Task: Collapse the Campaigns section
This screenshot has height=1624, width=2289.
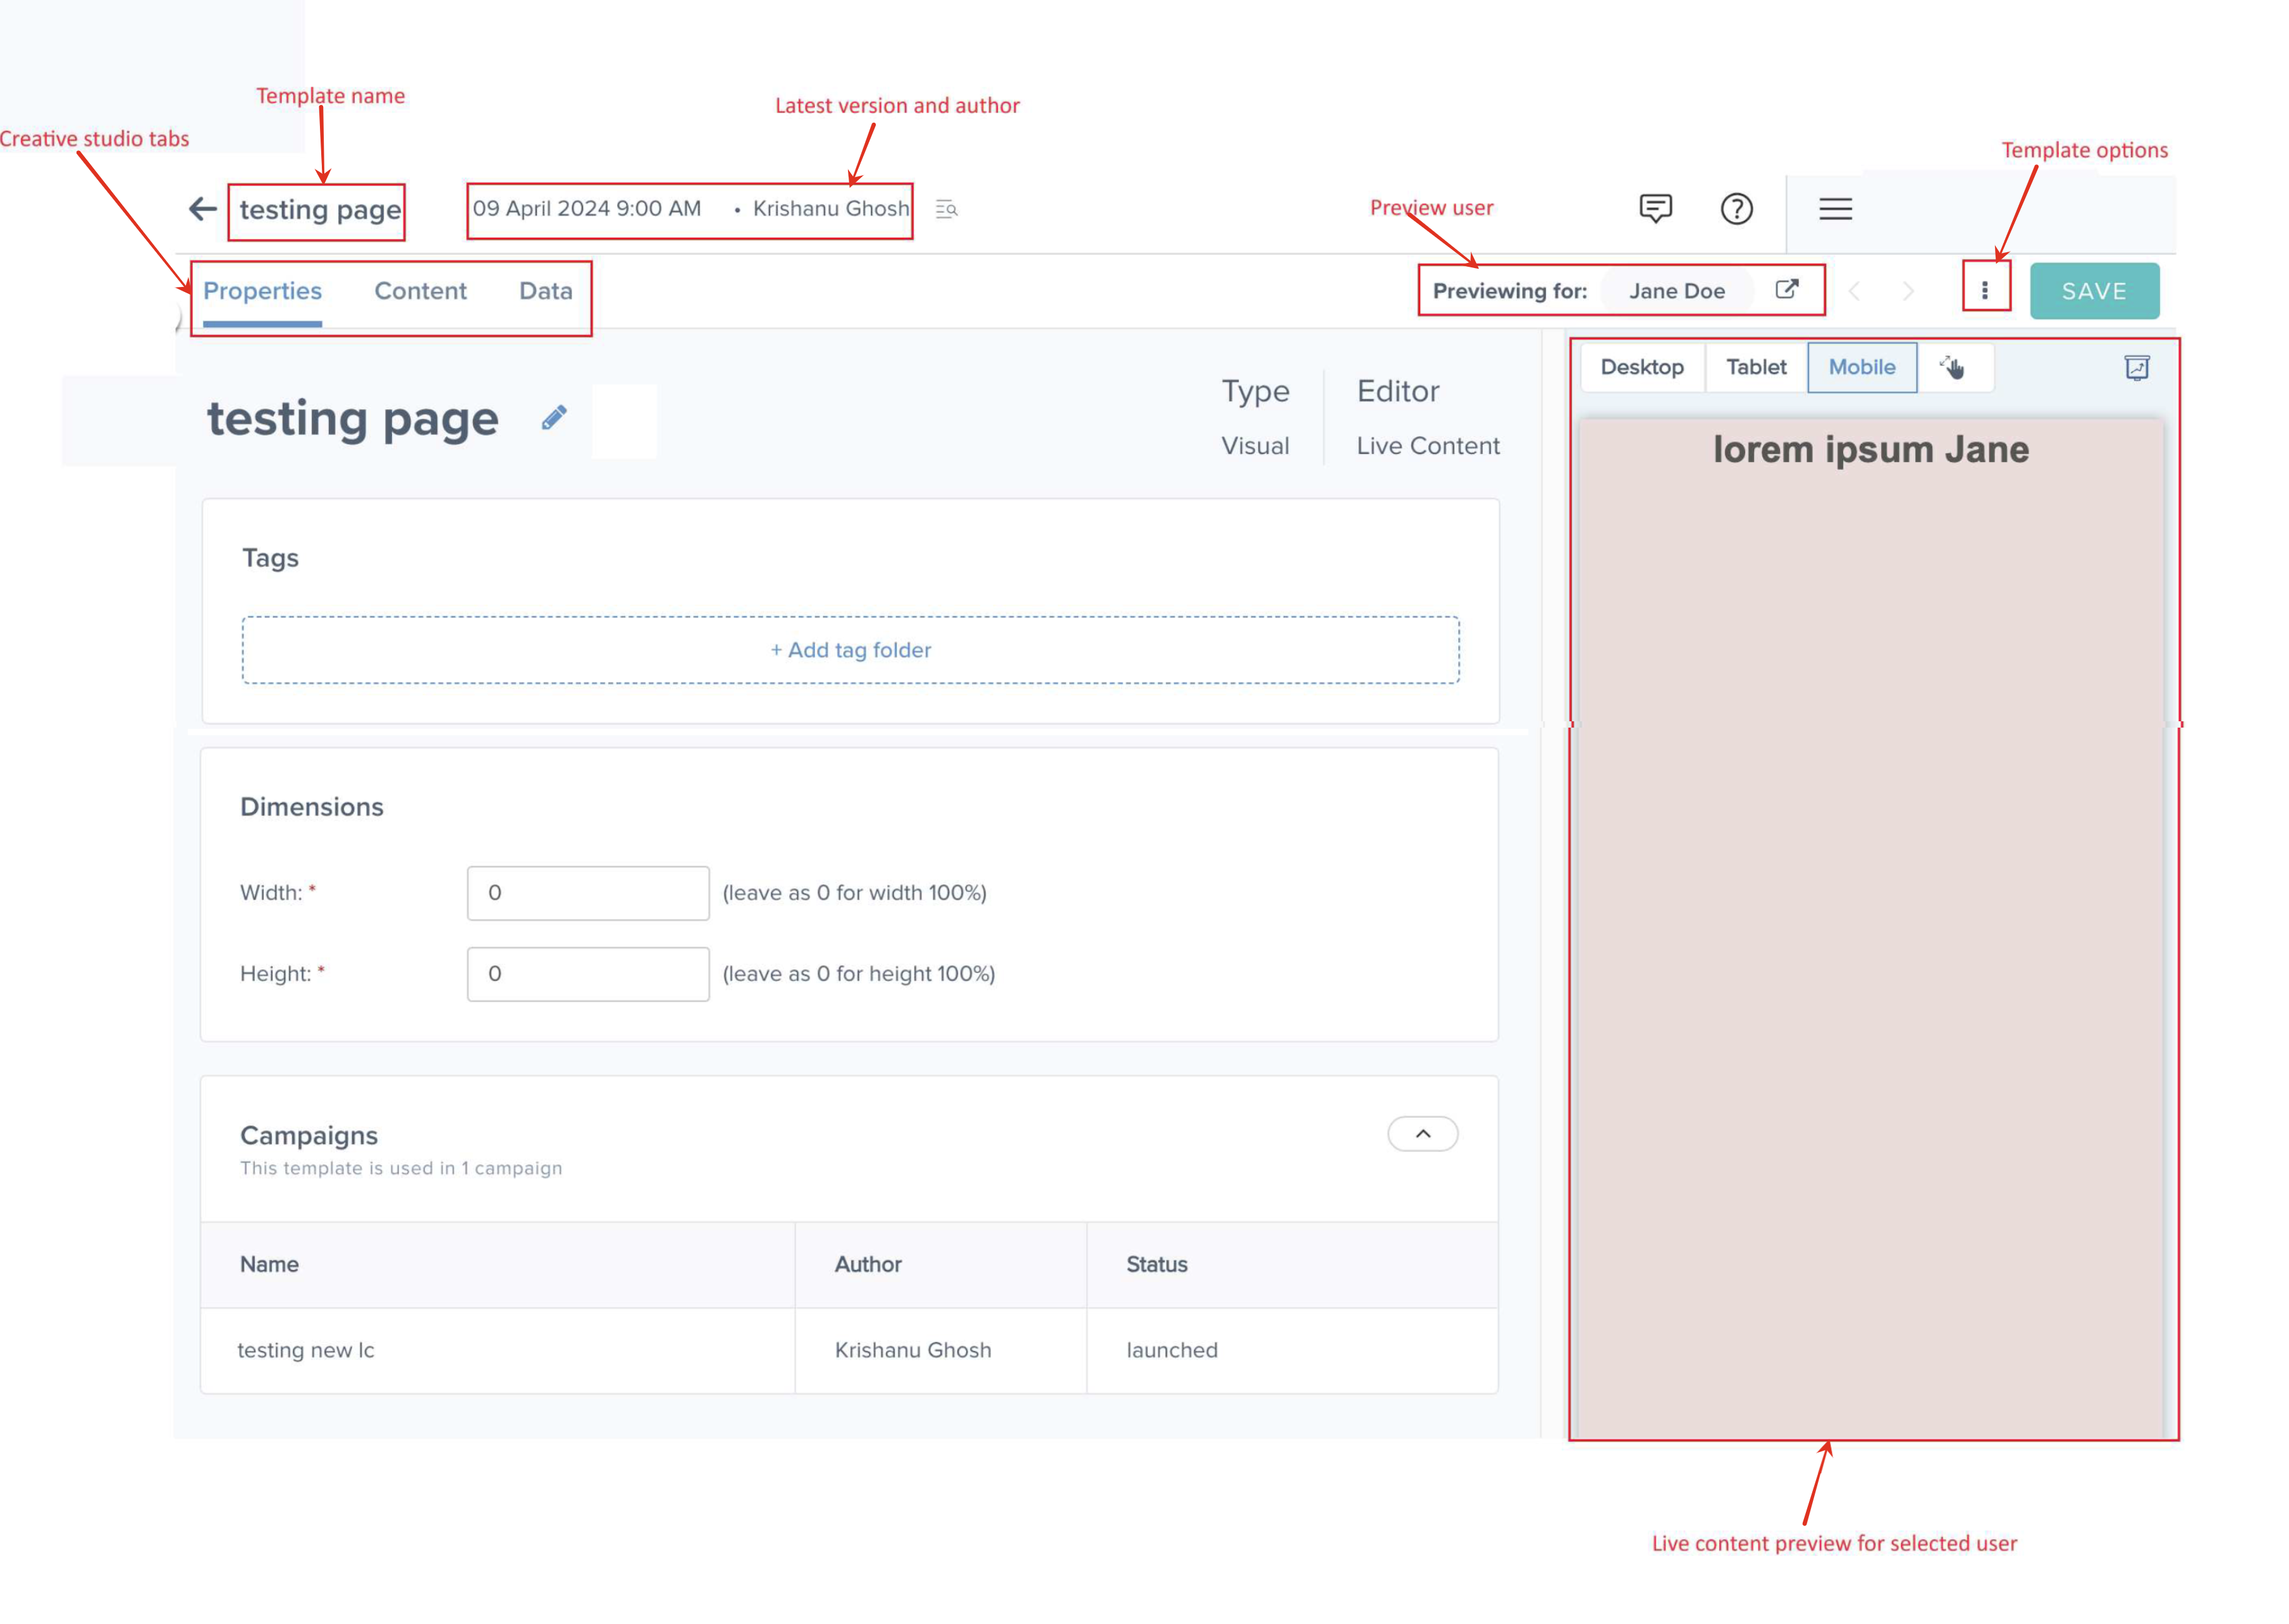Action: click(x=1422, y=1134)
